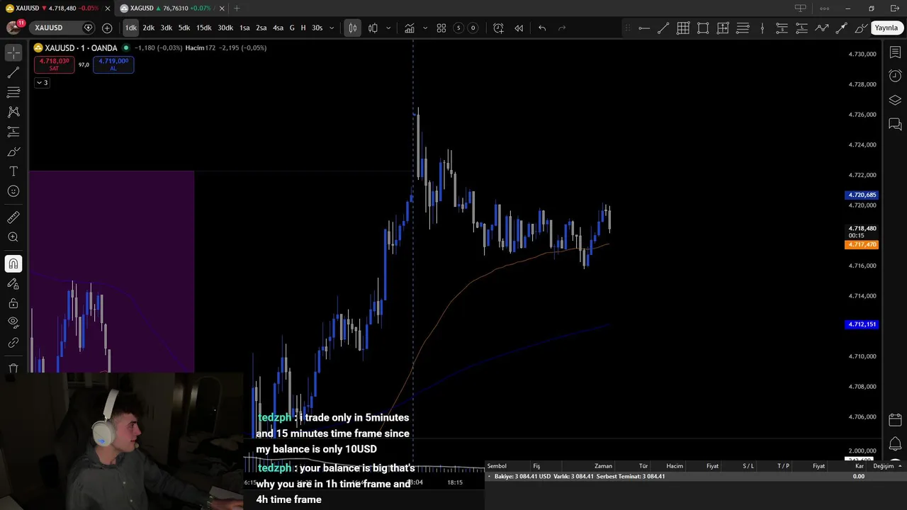Toggle the S circle button

[x=458, y=28]
